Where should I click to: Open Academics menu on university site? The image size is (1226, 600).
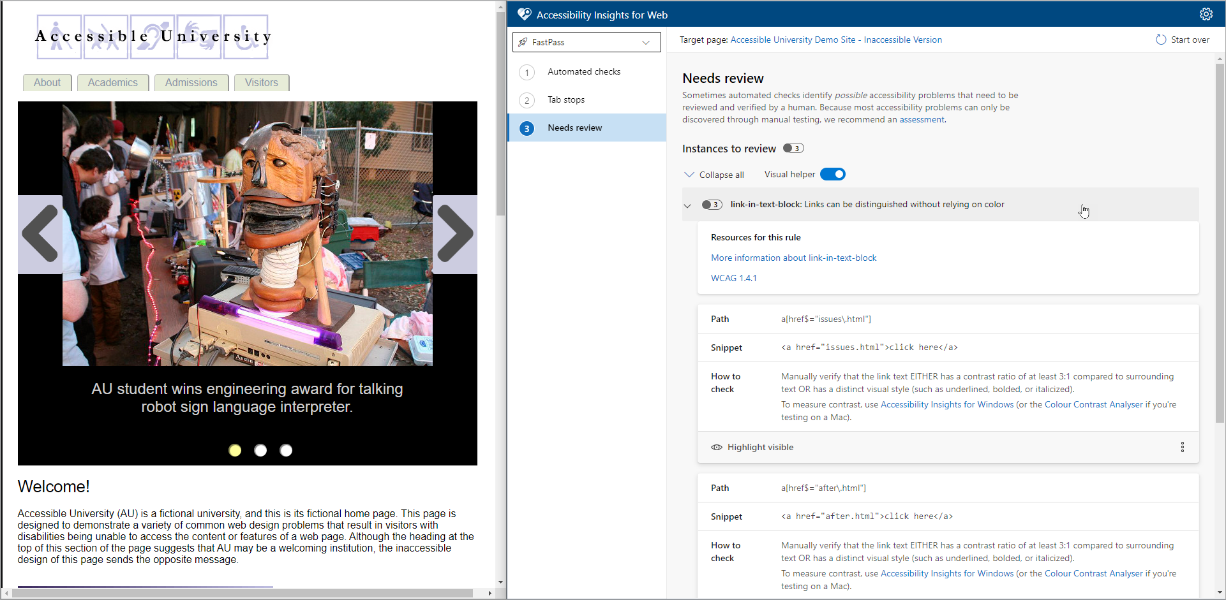113,82
